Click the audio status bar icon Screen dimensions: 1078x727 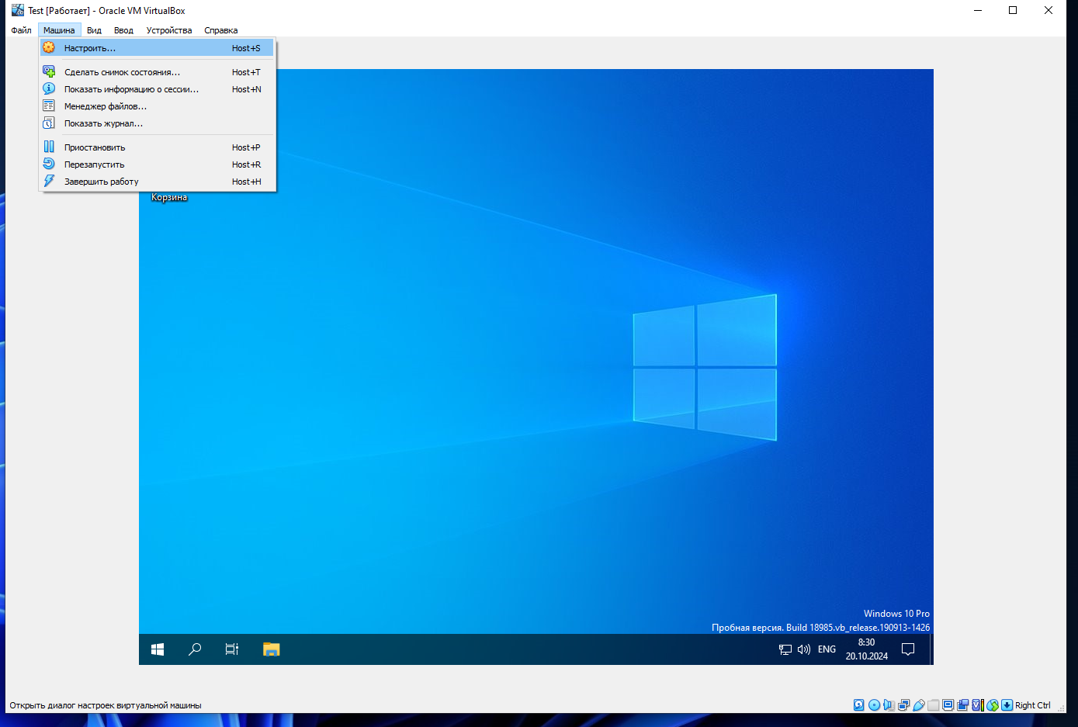point(889,705)
